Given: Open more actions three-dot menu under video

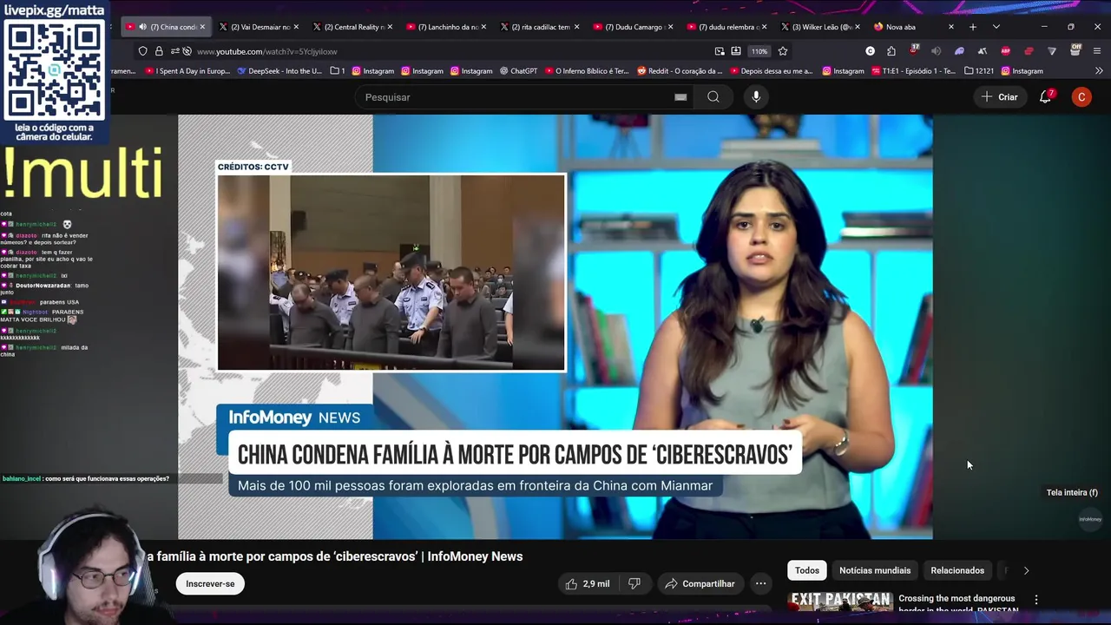Looking at the screenshot, I should tap(761, 583).
